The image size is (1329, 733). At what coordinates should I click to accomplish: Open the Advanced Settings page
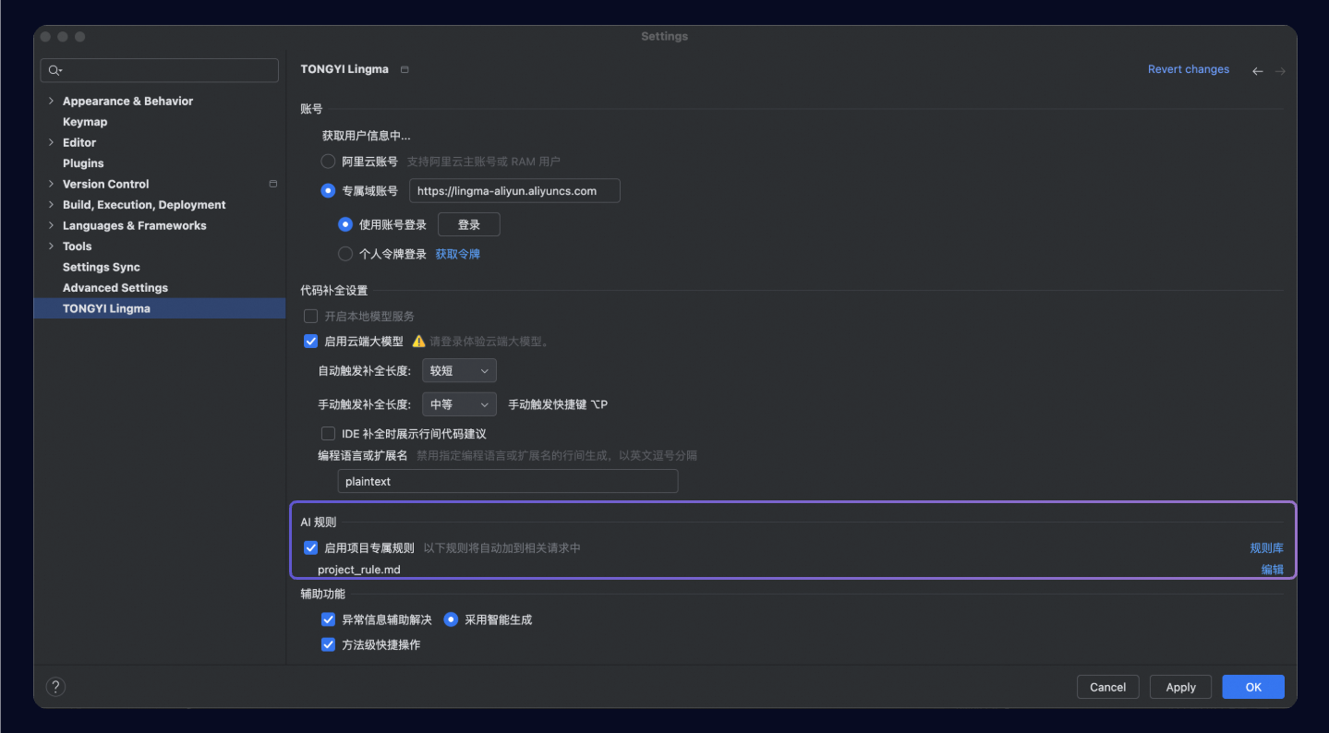tap(115, 288)
